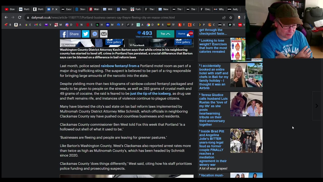Open 'just the tip of the iceberg' link
This screenshot has height=182, width=323.
point(150,94)
